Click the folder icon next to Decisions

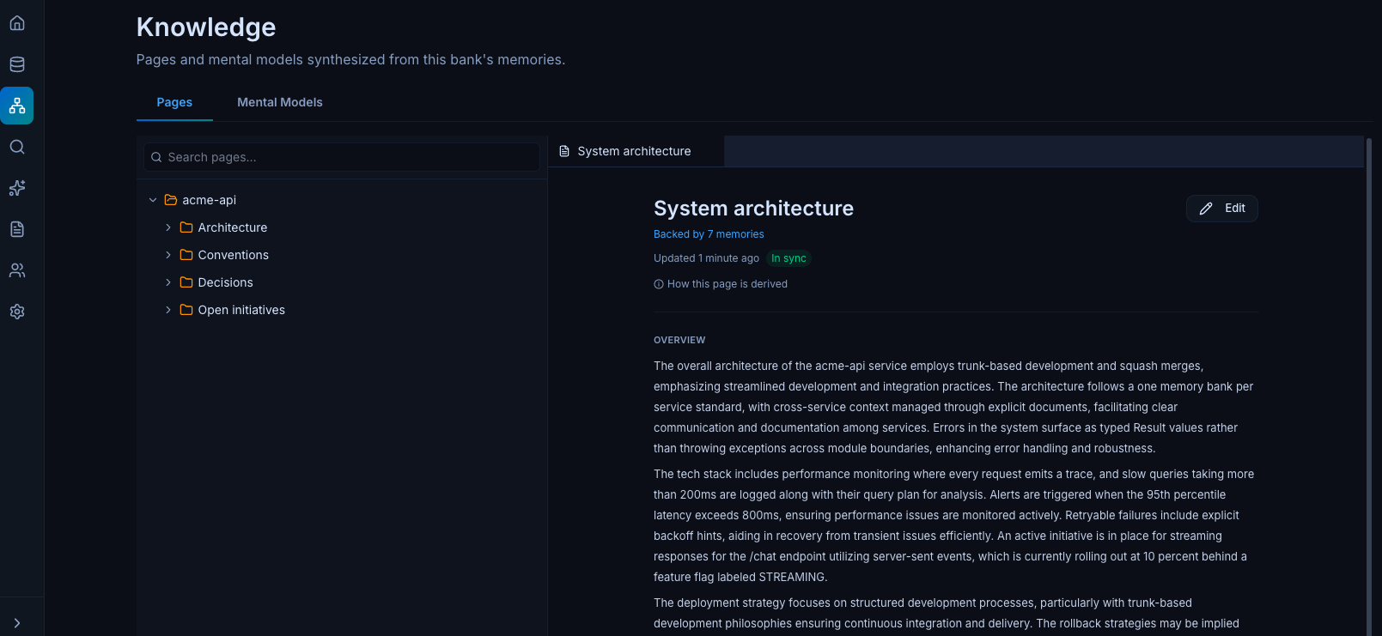pos(186,282)
